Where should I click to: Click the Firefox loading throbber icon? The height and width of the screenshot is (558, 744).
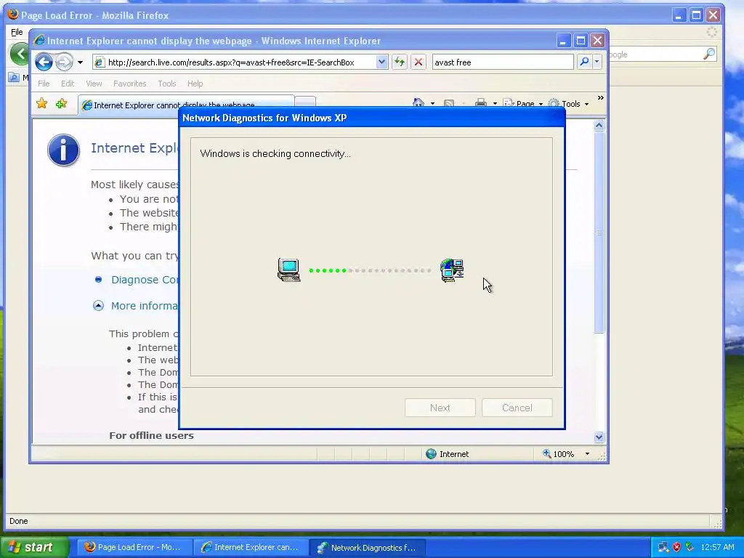[711, 32]
